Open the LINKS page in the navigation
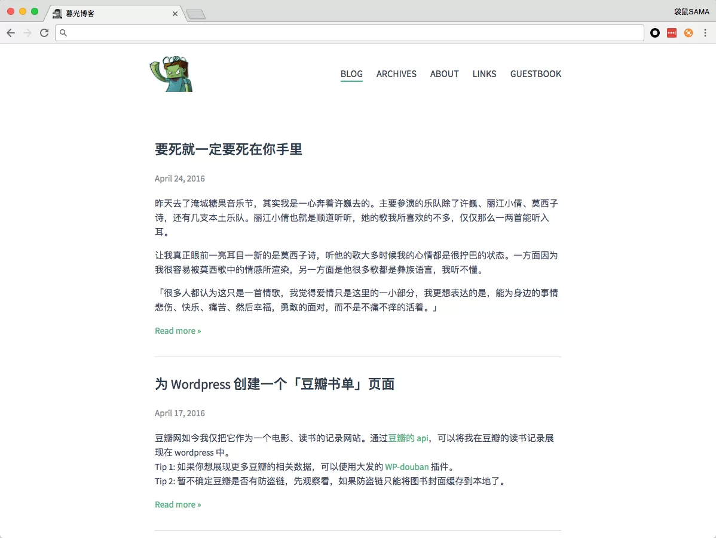 (x=484, y=74)
